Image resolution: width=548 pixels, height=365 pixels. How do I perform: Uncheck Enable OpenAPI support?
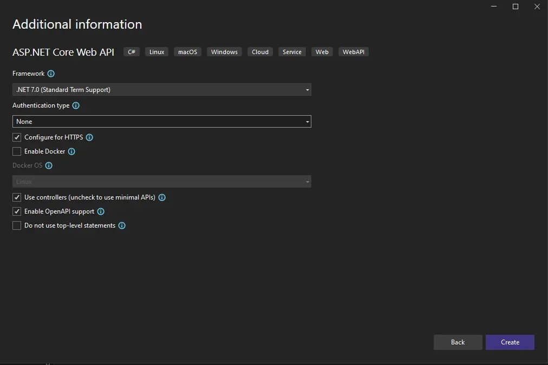pos(17,211)
